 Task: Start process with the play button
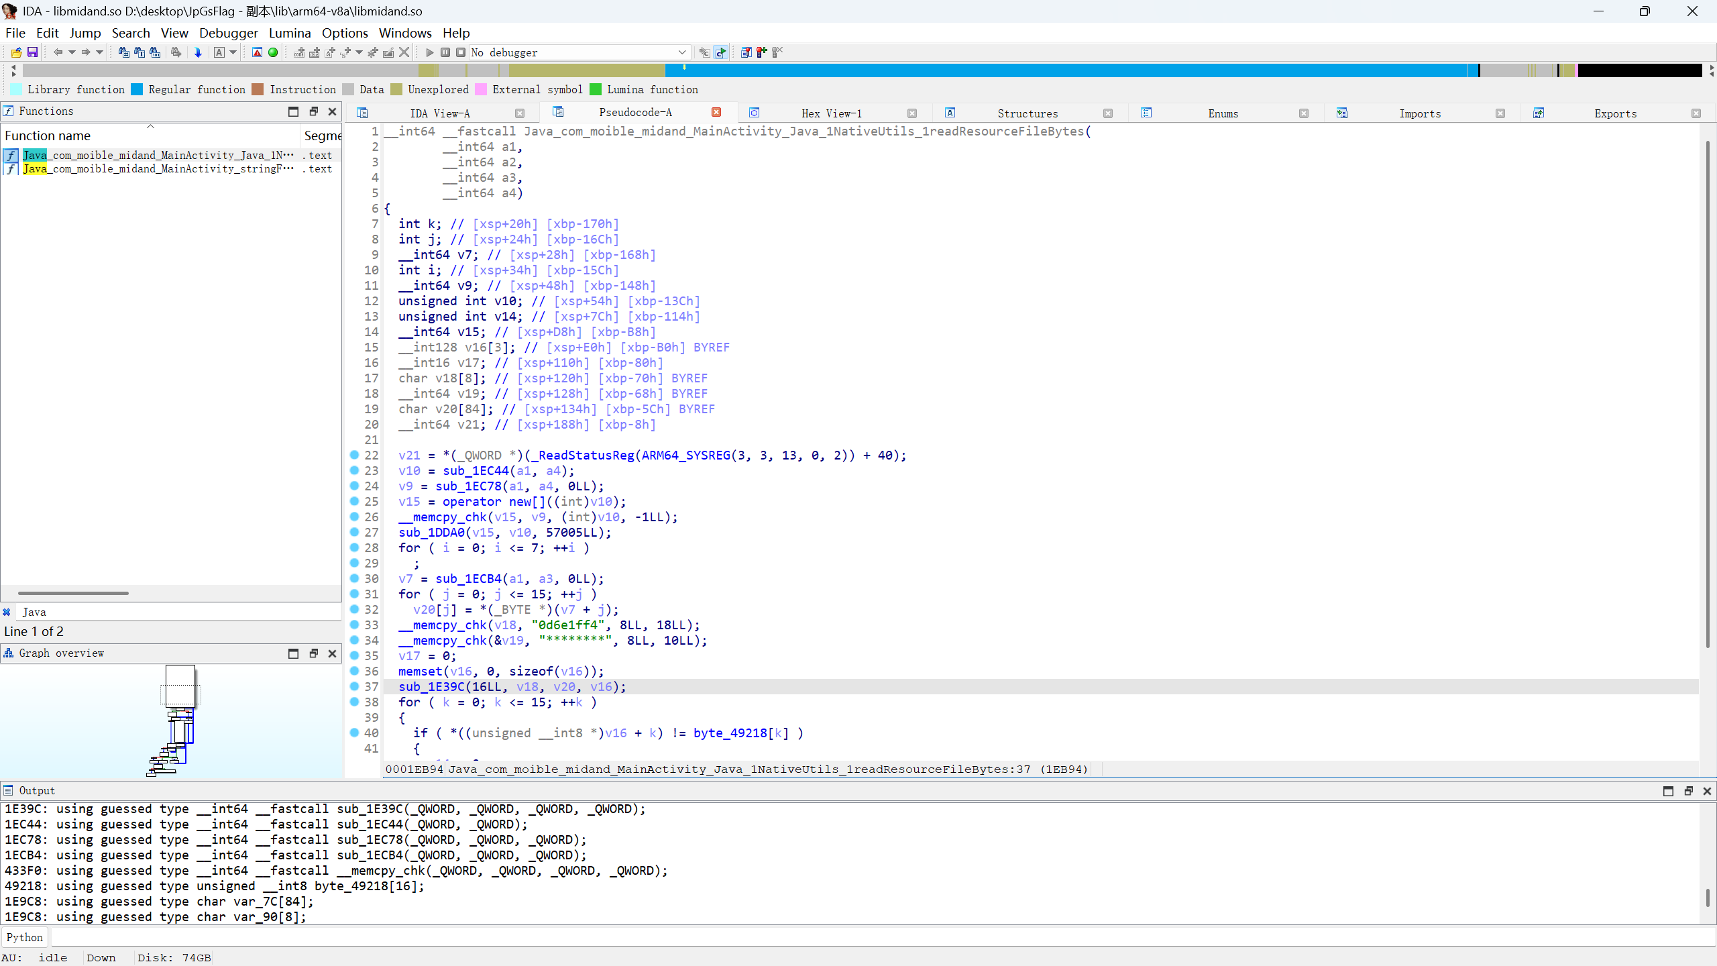pos(429,52)
